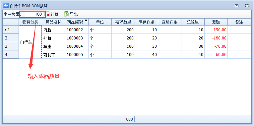This screenshot has width=254, height=126.
Task: Click the 单位 column header
Action: pos(100,22)
